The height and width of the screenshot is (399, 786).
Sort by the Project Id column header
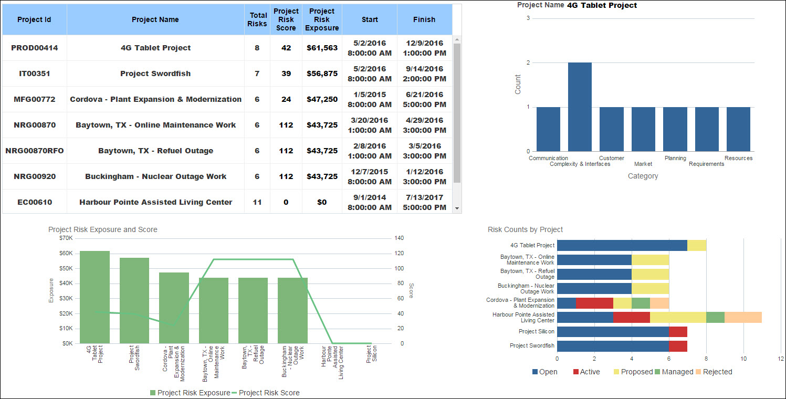(34, 19)
